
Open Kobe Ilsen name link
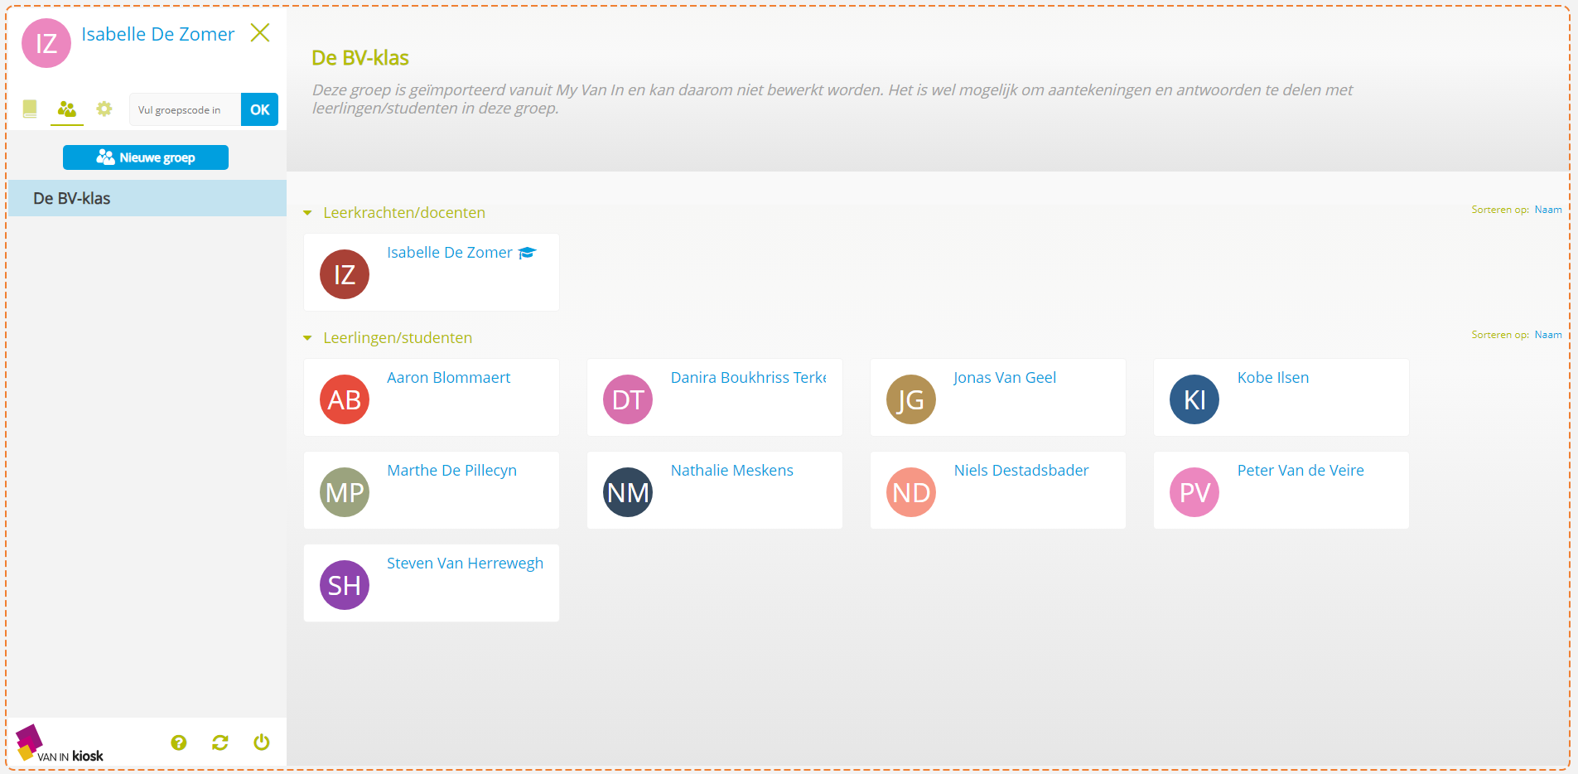[1273, 378]
